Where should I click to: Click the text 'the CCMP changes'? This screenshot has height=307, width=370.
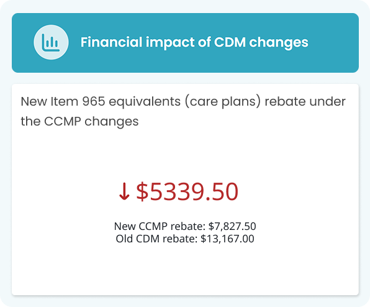pyautogui.click(x=79, y=122)
